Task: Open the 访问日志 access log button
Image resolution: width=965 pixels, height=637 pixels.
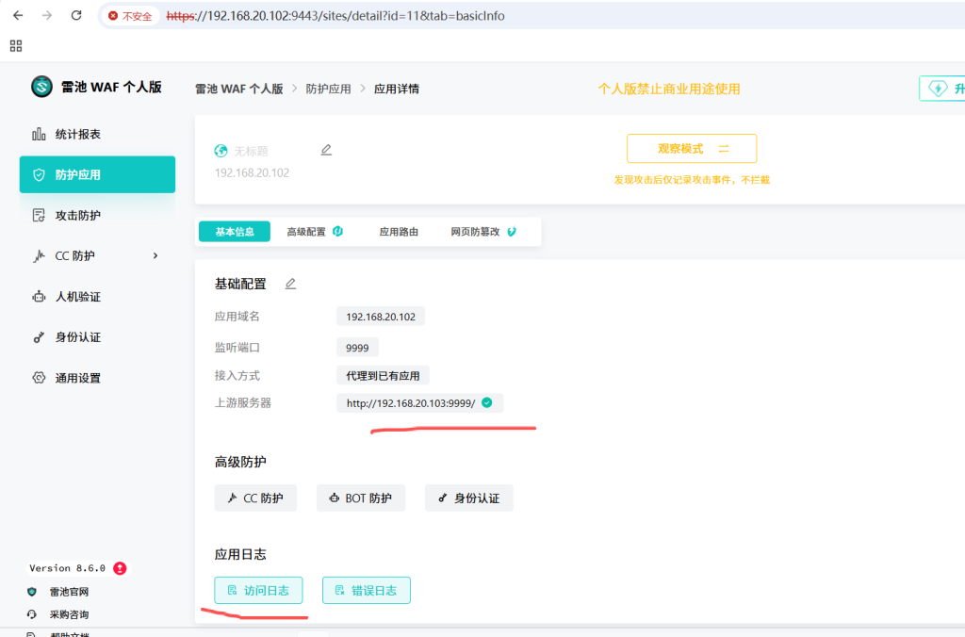Action: [x=259, y=591]
